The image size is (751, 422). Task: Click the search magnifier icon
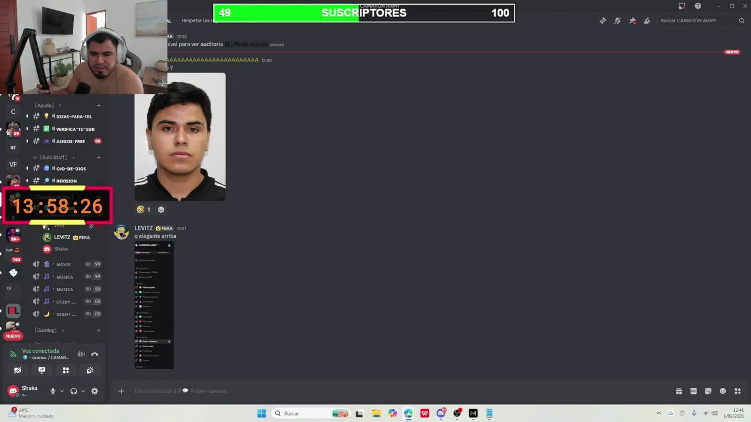[x=742, y=21]
